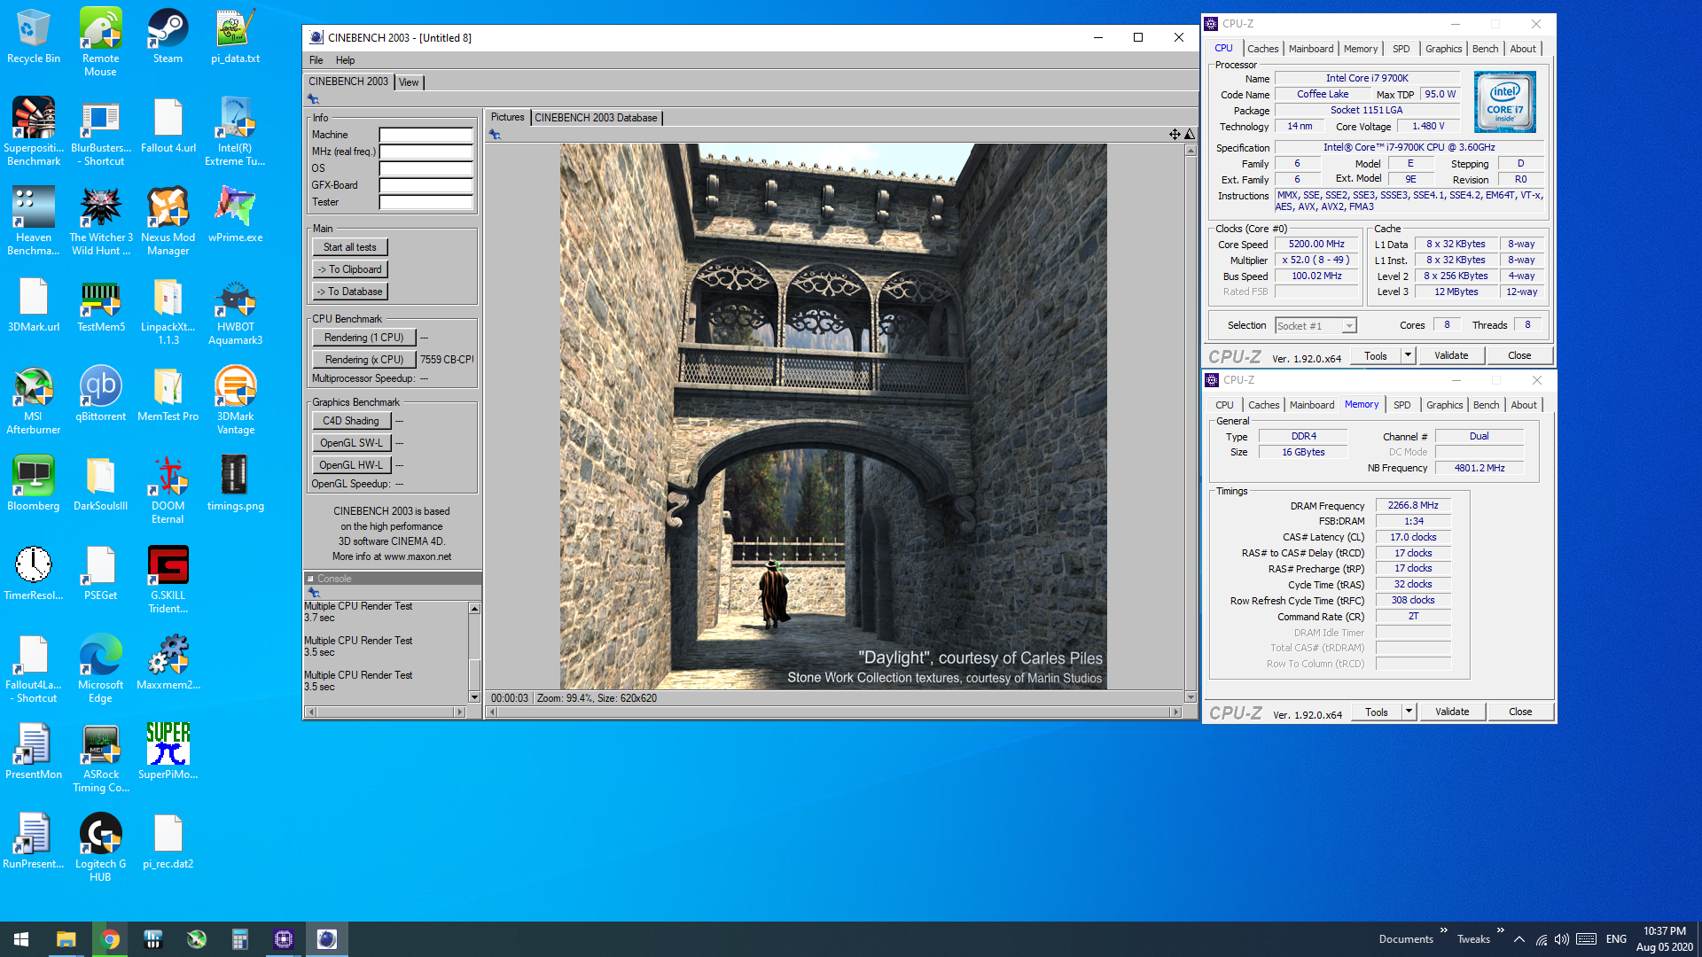Click the Windows Start button

tap(21, 939)
